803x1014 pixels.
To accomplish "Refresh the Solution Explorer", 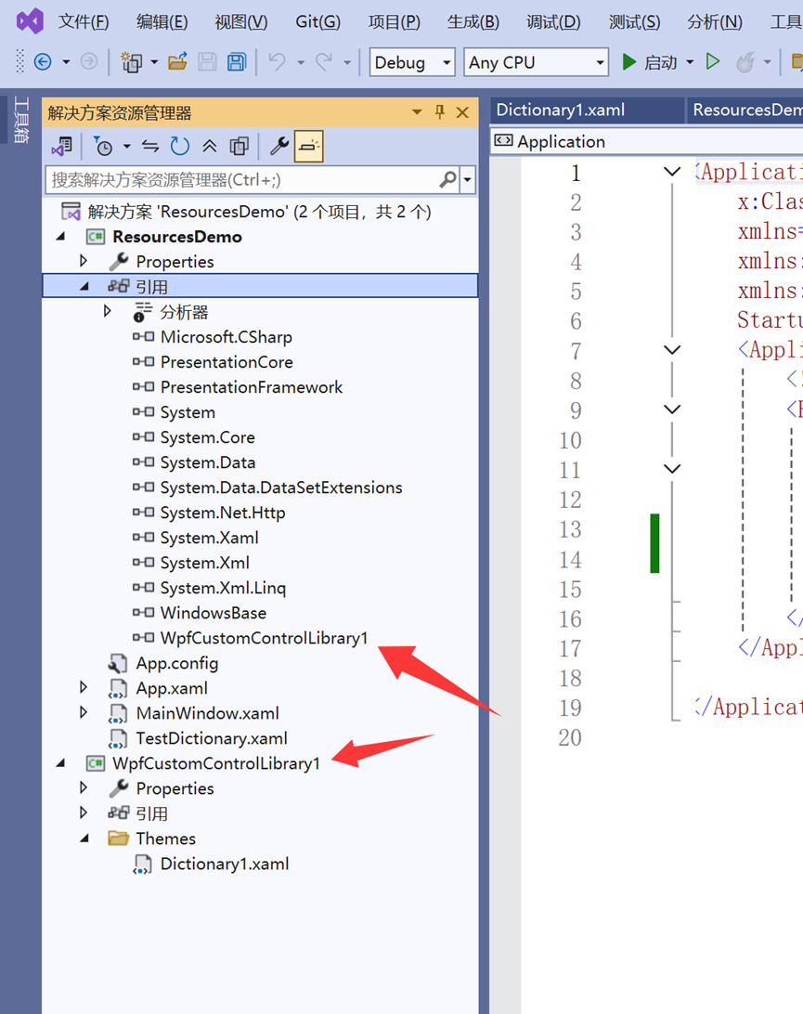I will click(x=180, y=147).
